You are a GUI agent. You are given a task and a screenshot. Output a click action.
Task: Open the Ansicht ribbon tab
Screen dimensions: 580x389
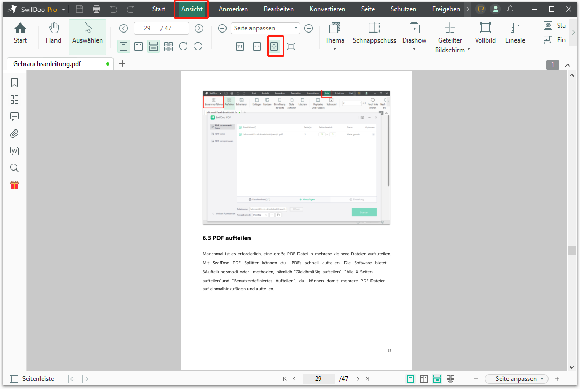(x=191, y=9)
